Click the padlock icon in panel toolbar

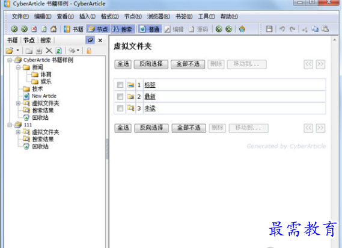point(89,51)
